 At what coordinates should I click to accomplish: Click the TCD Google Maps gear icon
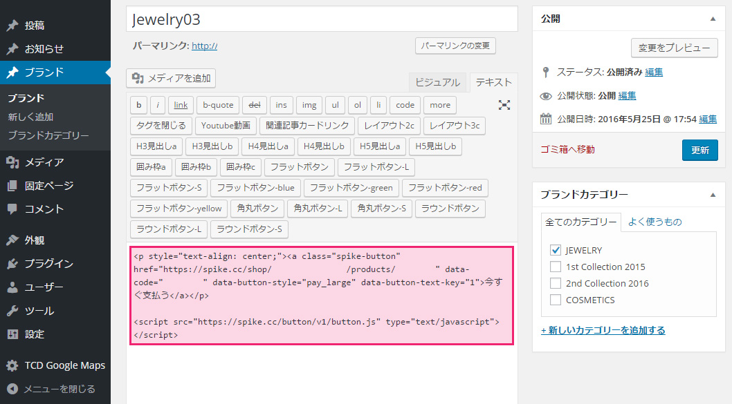[x=12, y=365]
